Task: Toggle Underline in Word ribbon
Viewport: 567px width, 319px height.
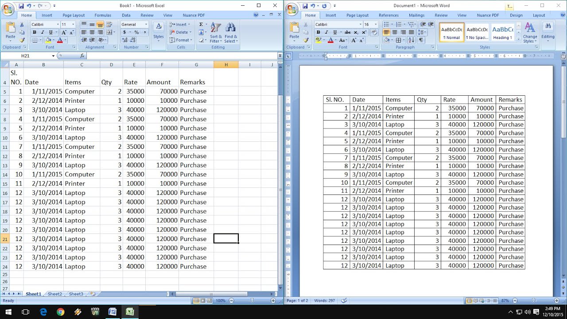Action: pyautogui.click(x=335, y=32)
